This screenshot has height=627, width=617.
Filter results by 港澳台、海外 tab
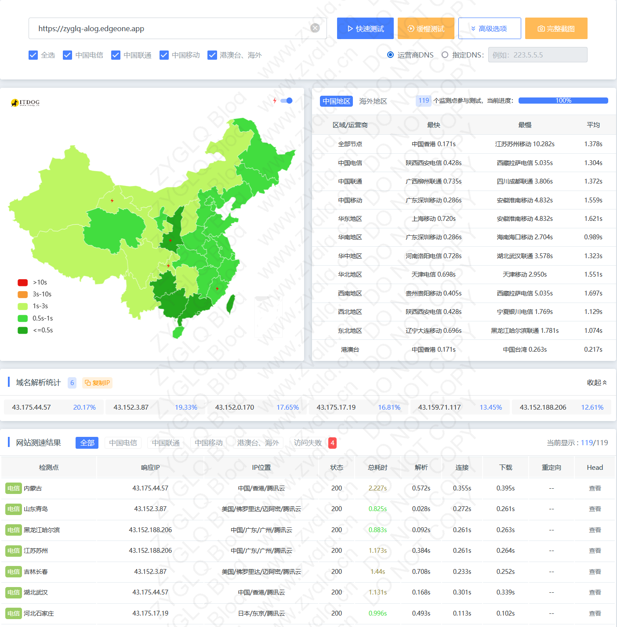258,443
